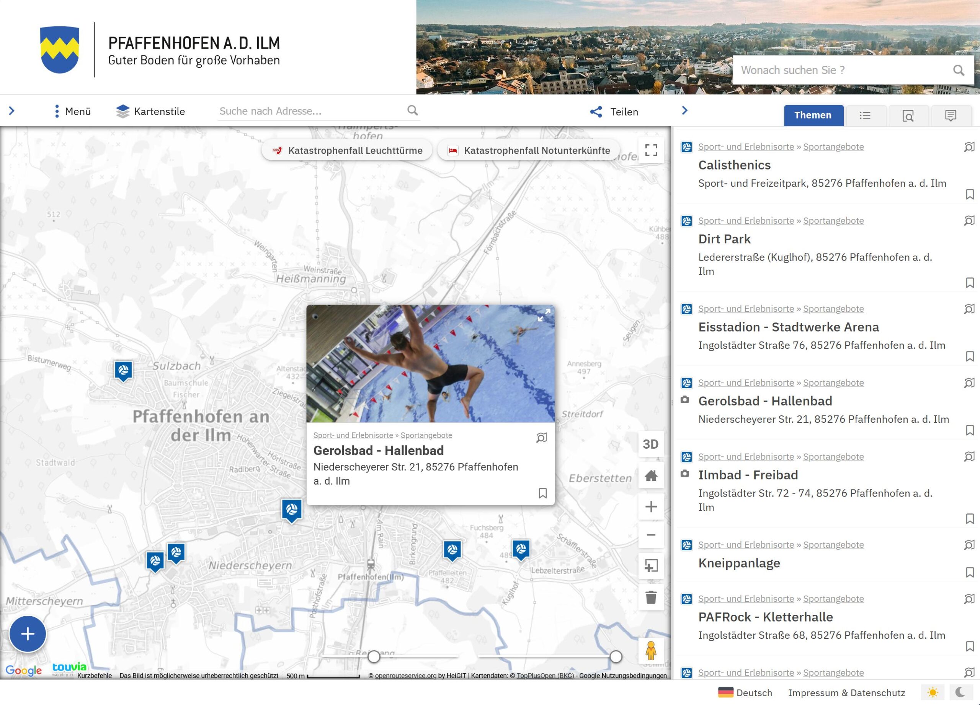This screenshot has width=980, height=705.
Task: Expand left sidebar chevron
Action: [11, 111]
